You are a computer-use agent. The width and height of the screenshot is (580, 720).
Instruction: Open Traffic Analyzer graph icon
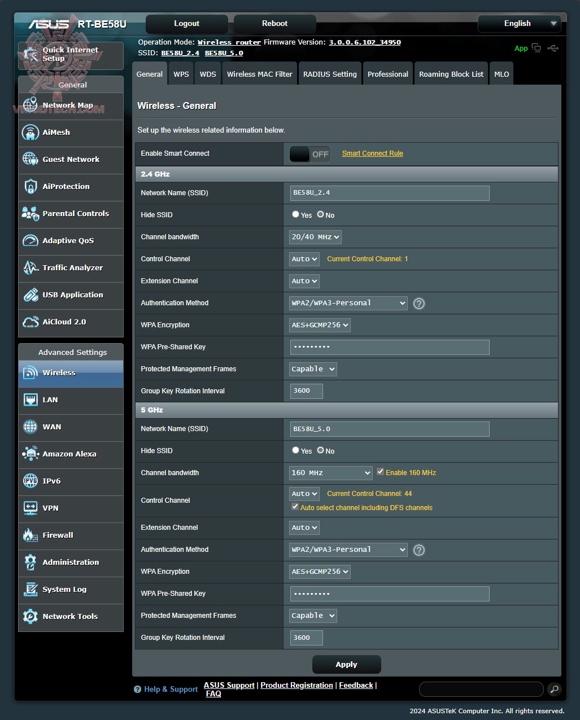tap(30, 268)
